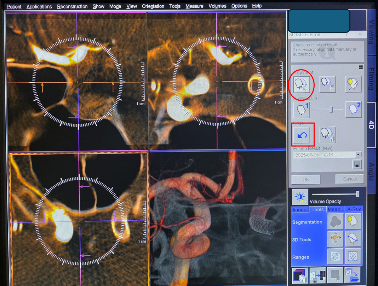Open the Reconstruction menu

72,6
